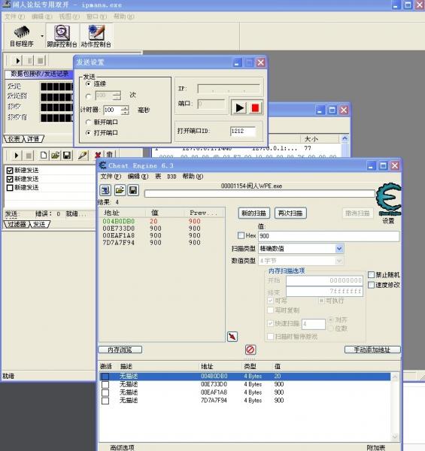Screen dimensions: 425x451
Task: Open Cheat Engine 帮助 menu
Action: click(x=193, y=177)
